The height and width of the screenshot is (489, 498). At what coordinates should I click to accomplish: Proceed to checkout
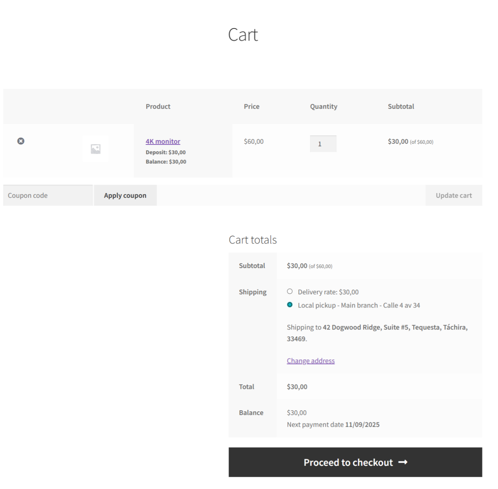tap(348, 462)
